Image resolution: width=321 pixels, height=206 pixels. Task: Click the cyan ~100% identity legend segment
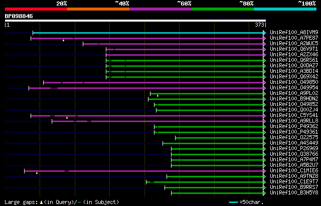[285, 9]
